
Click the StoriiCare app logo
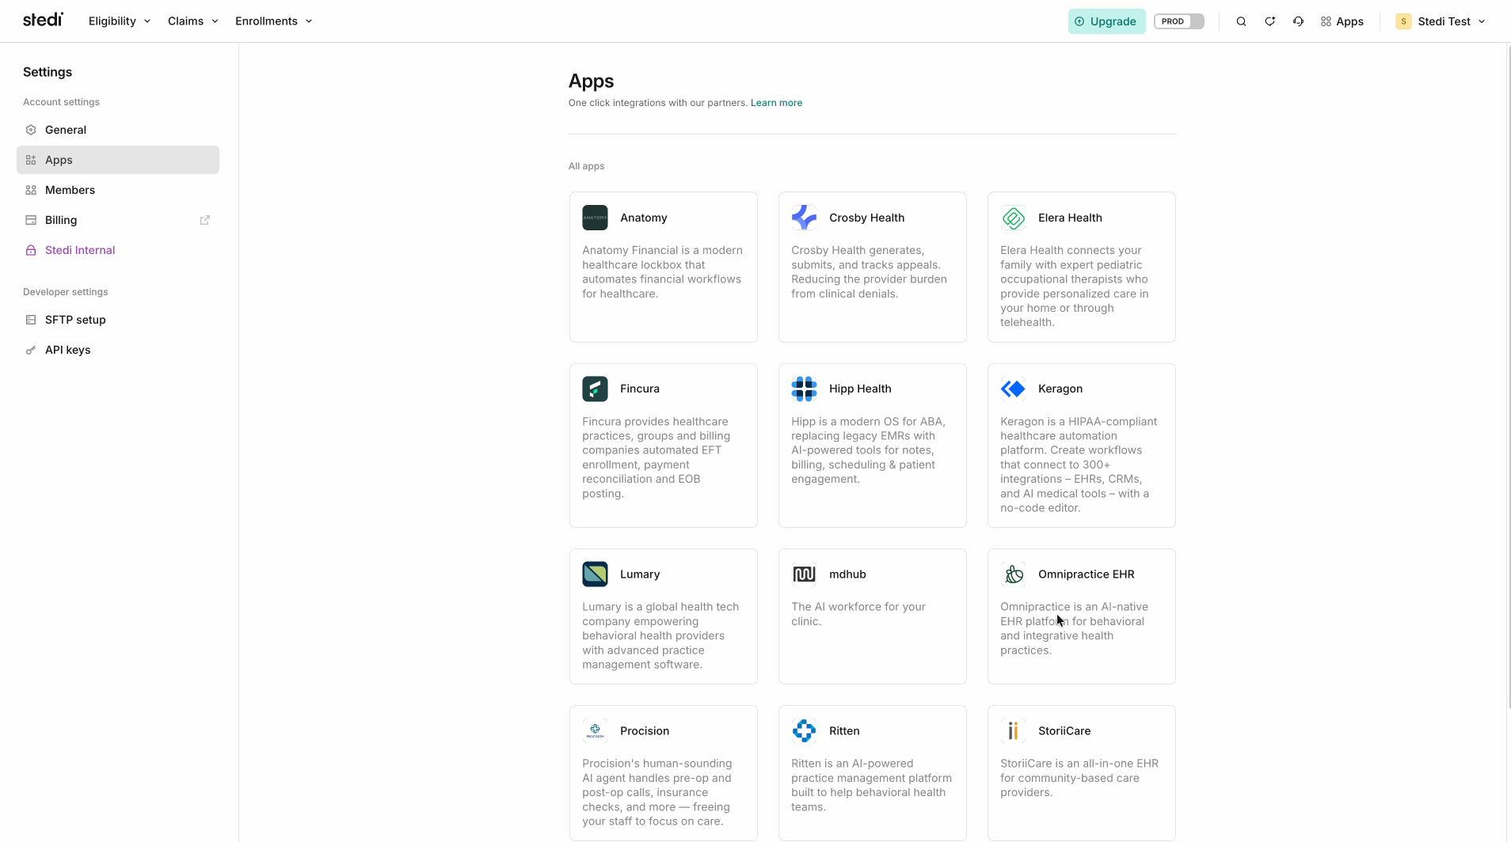pyautogui.click(x=1013, y=730)
